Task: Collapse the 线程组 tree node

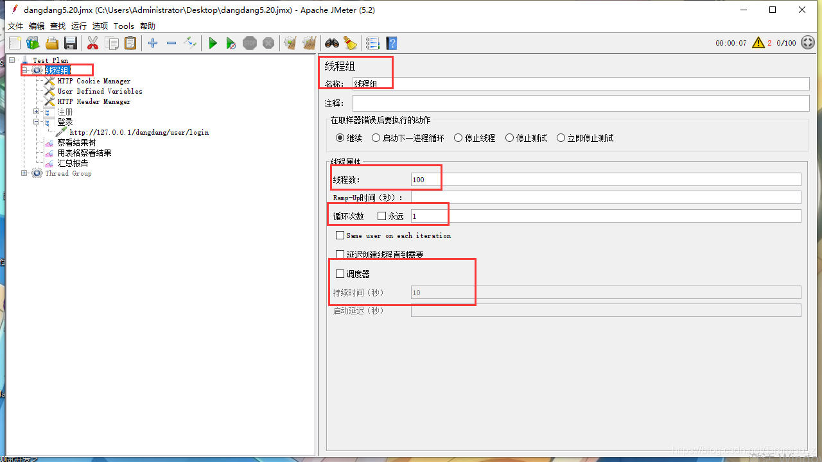Action: coord(24,71)
